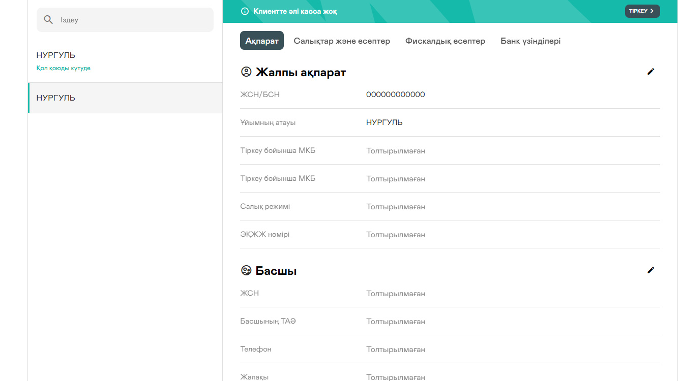Focus the Іздеу search field
The image size is (681, 381).
pyautogui.click(x=125, y=20)
